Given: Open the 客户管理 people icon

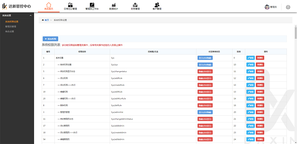Looking at the screenshot, I should tap(157, 5).
